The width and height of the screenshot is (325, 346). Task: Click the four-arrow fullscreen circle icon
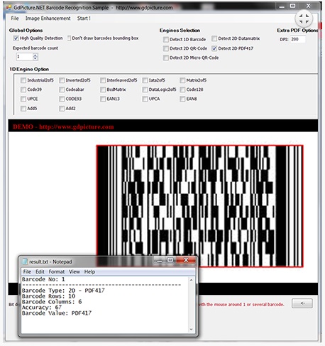[x=304, y=18]
